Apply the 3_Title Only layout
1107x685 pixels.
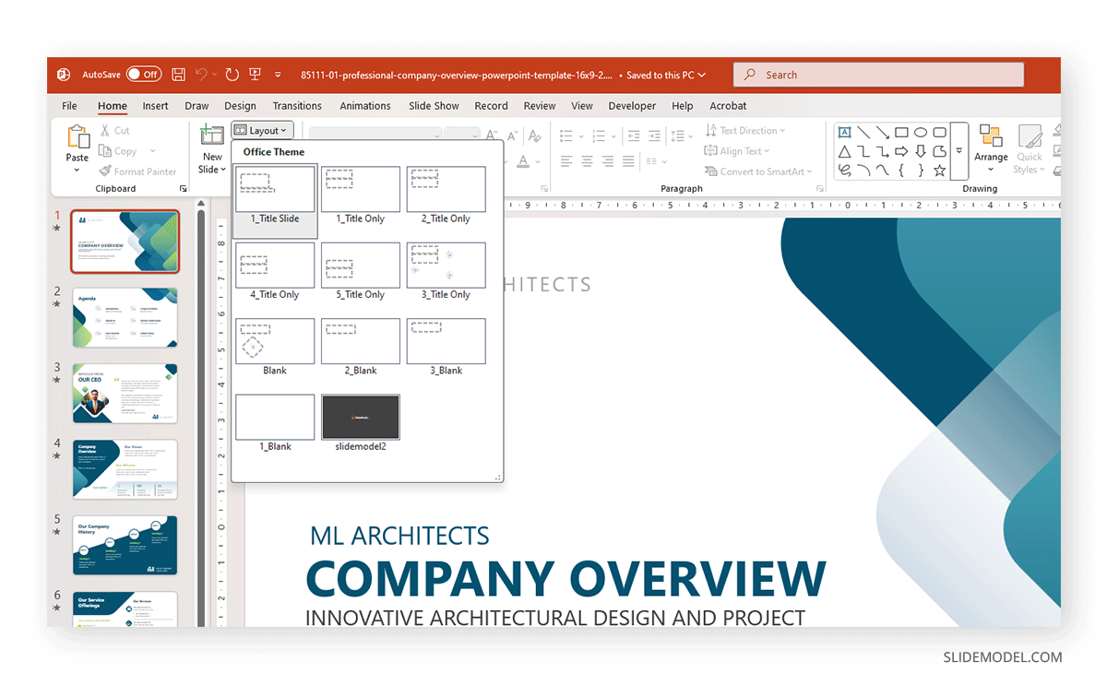(x=446, y=266)
